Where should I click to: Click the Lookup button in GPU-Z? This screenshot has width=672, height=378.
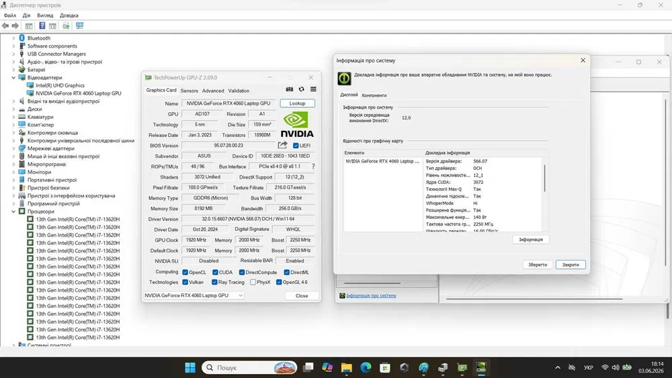tap(298, 103)
